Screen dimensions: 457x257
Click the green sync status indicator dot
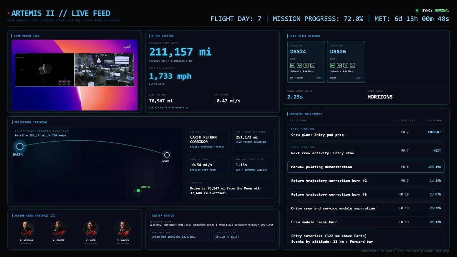click(417, 11)
